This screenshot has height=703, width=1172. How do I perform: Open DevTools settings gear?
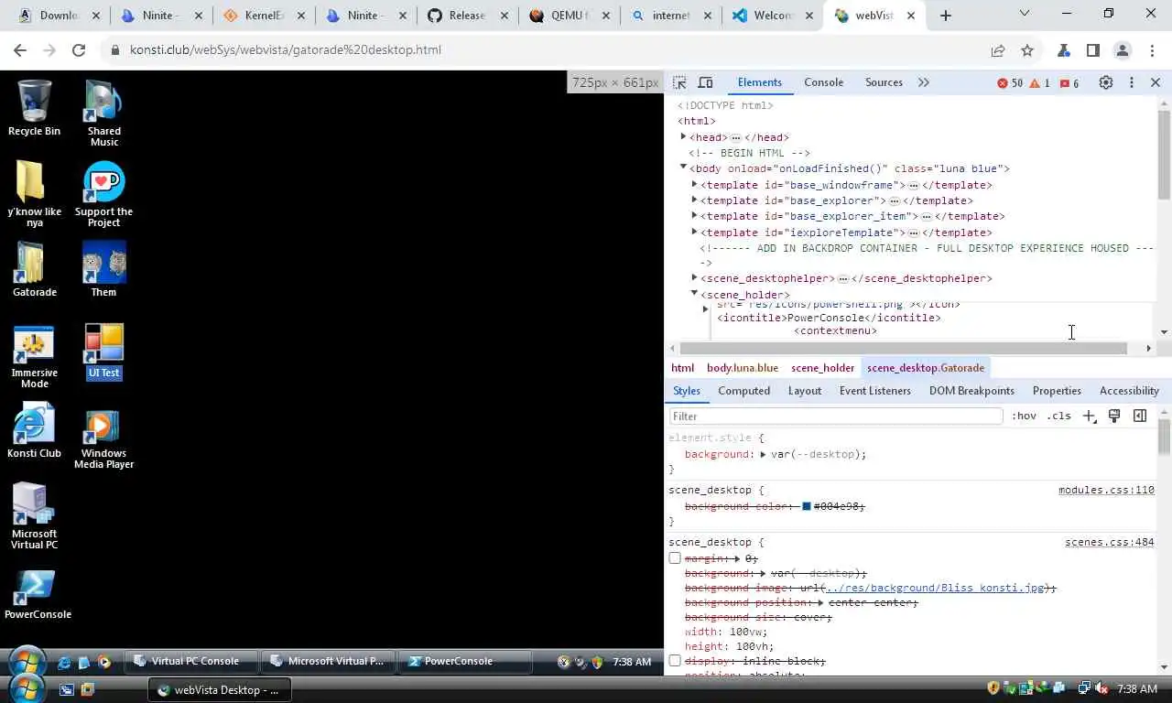click(x=1106, y=82)
